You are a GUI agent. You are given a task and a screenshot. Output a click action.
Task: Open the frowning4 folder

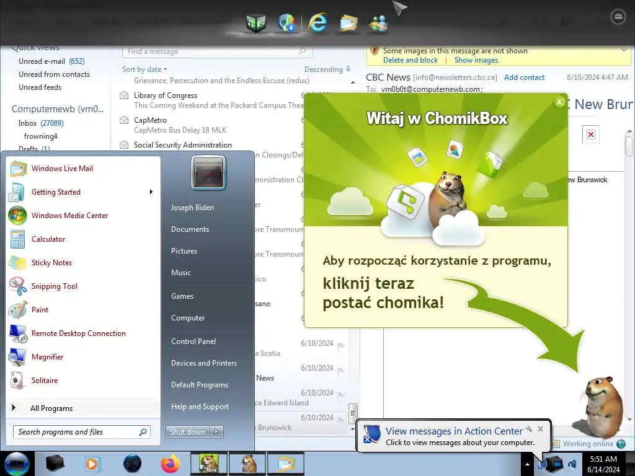pyautogui.click(x=40, y=136)
